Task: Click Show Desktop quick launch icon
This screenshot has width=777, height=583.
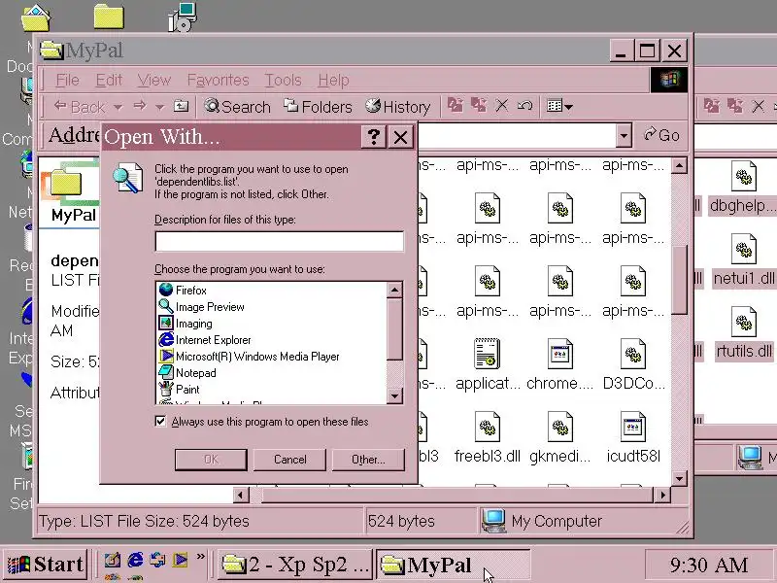Action: point(112,561)
